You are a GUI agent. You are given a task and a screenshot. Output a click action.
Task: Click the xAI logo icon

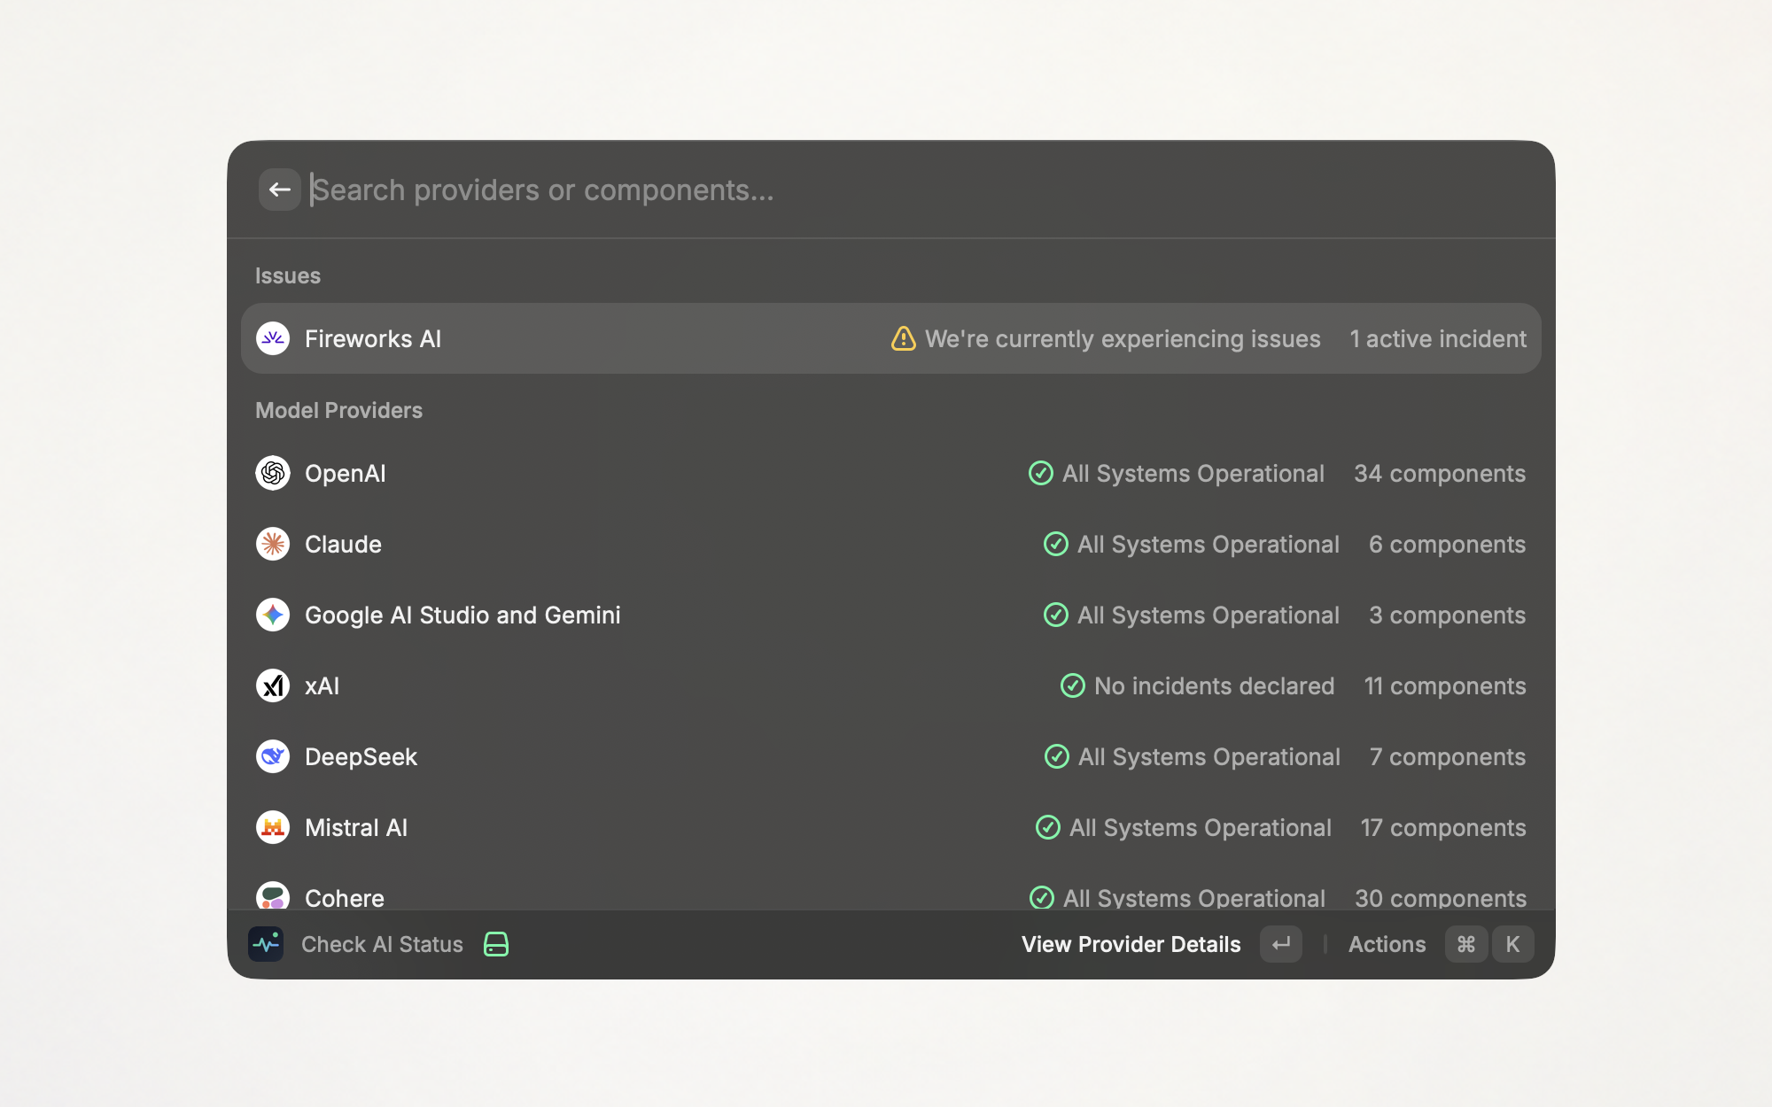click(273, 685)
